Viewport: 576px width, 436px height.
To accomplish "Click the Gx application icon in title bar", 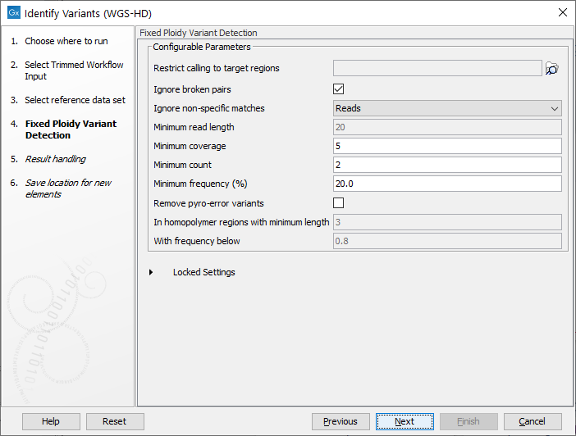I will [x=14, y=12].
